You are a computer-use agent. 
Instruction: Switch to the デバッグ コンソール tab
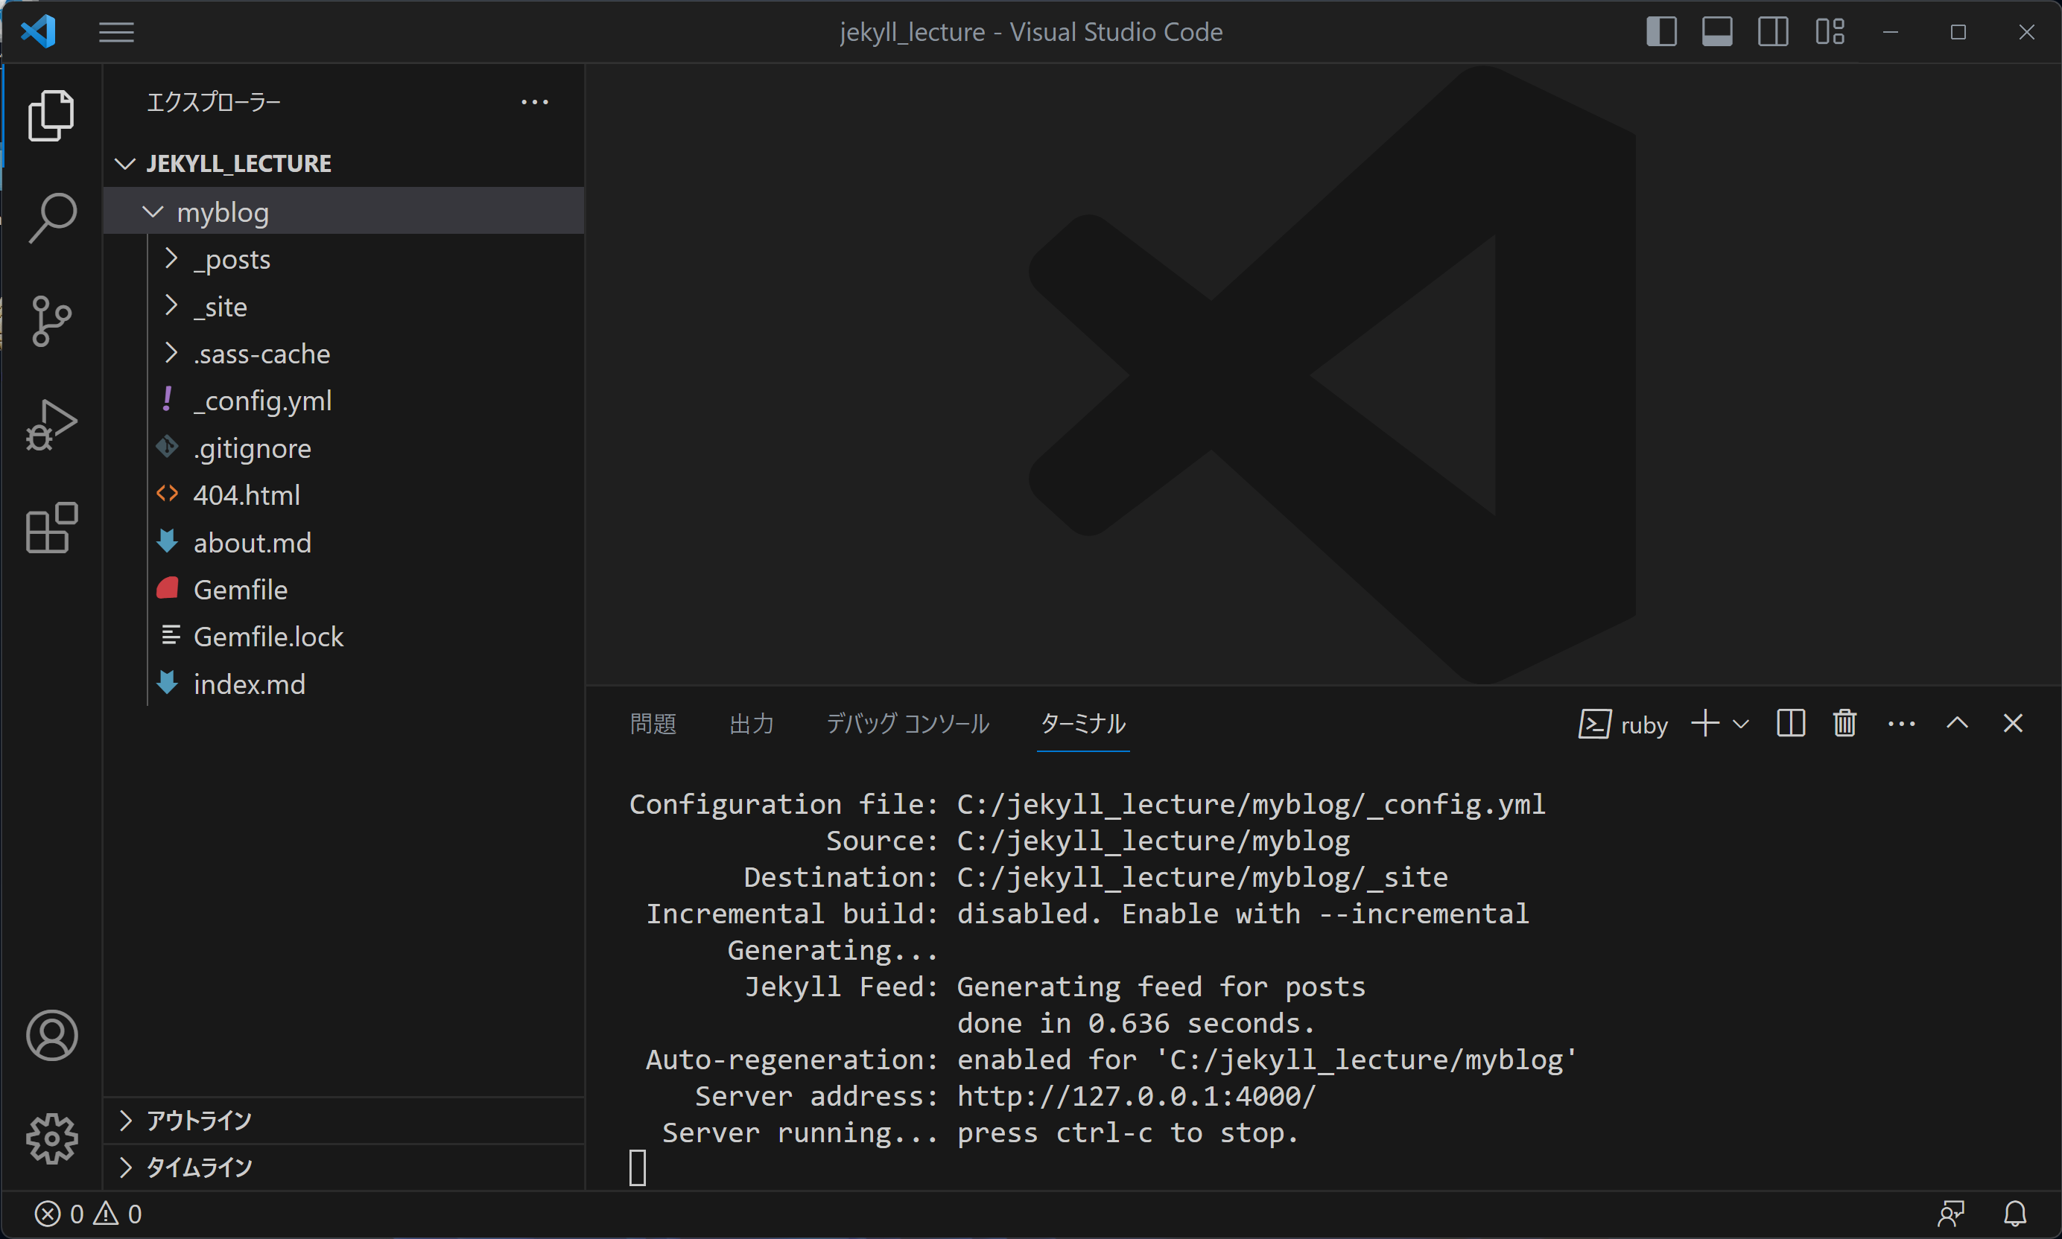(x=908, y=724)
